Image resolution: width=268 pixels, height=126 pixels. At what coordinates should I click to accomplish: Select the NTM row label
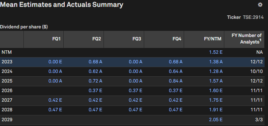7,52
